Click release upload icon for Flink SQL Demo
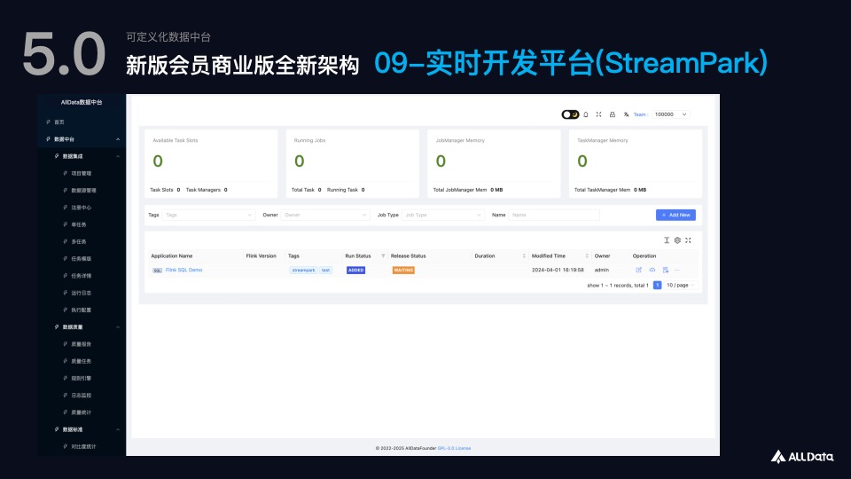Viewport: 851px width, 479px height. pos(652,270)
